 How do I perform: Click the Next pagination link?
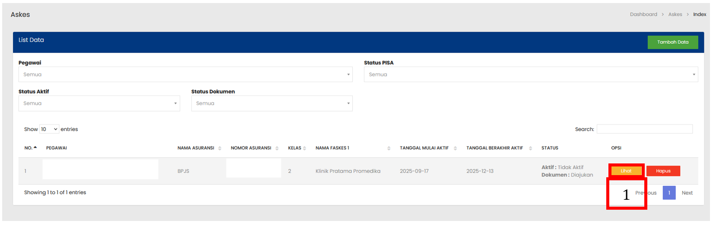tap(687, 193)
